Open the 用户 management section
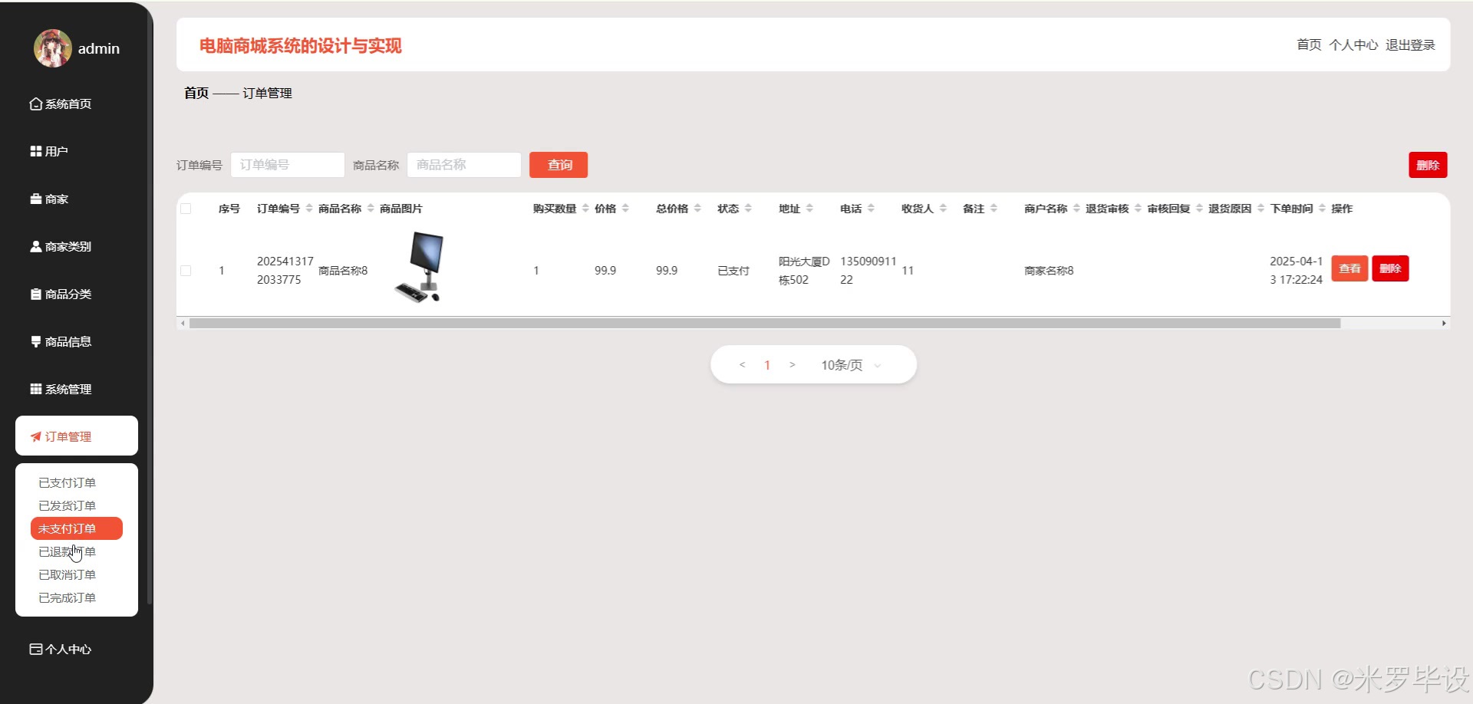Viewport: 1473px width, 704px height. [x=54, y=150]
